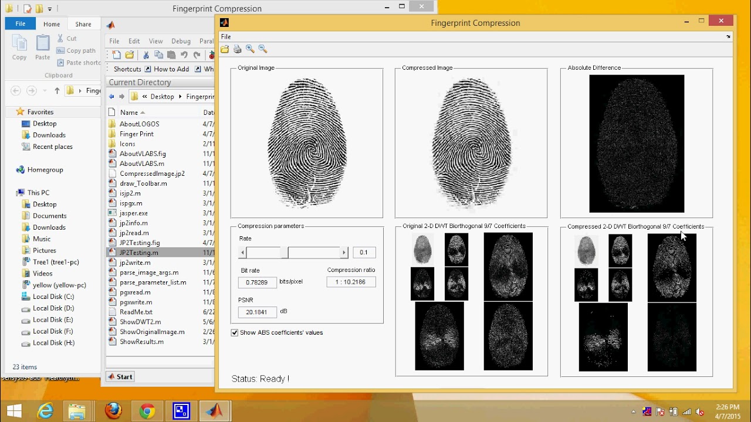Select Favorites in Explorer navigation pane
The height and width of the screenshot is (422, 751).
pos(40,112)
